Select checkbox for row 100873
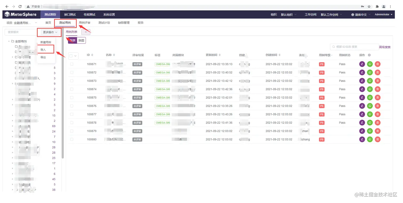The height and width of the screenshot is (203, 403). (72, 81)
